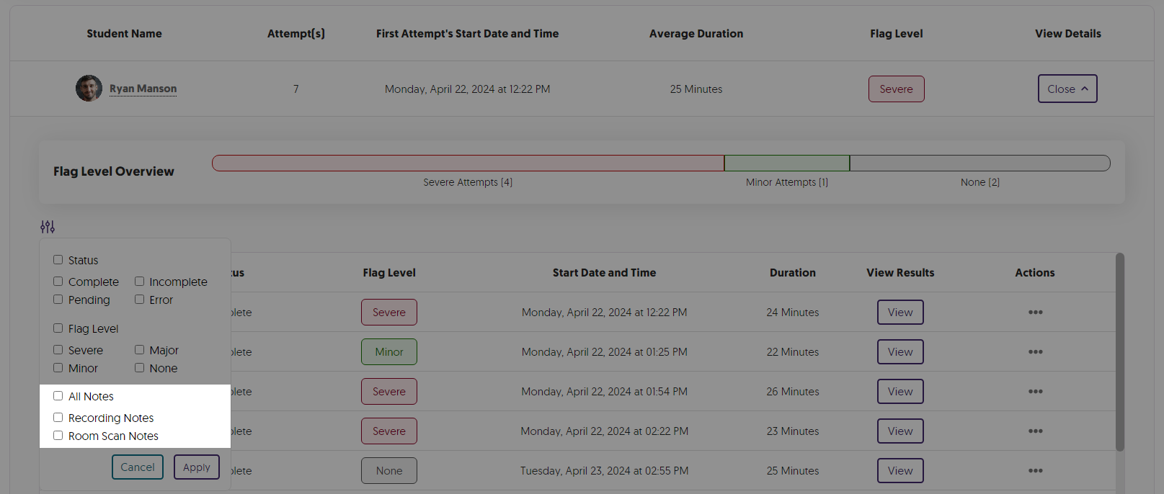Open three-dot actions for 01:25 PM attempt
The width and height of the screenshot is (1164, 494).
click(x=1035, y=352)
